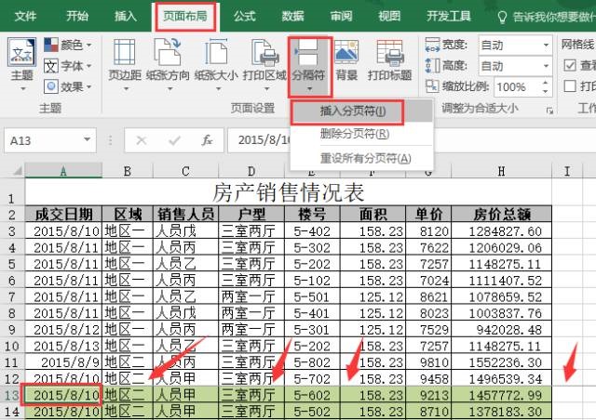This screenshot has width=596, height=420.
Task: Choose 重设所有分页符(A) from the menu
Action: pos(362,158)
